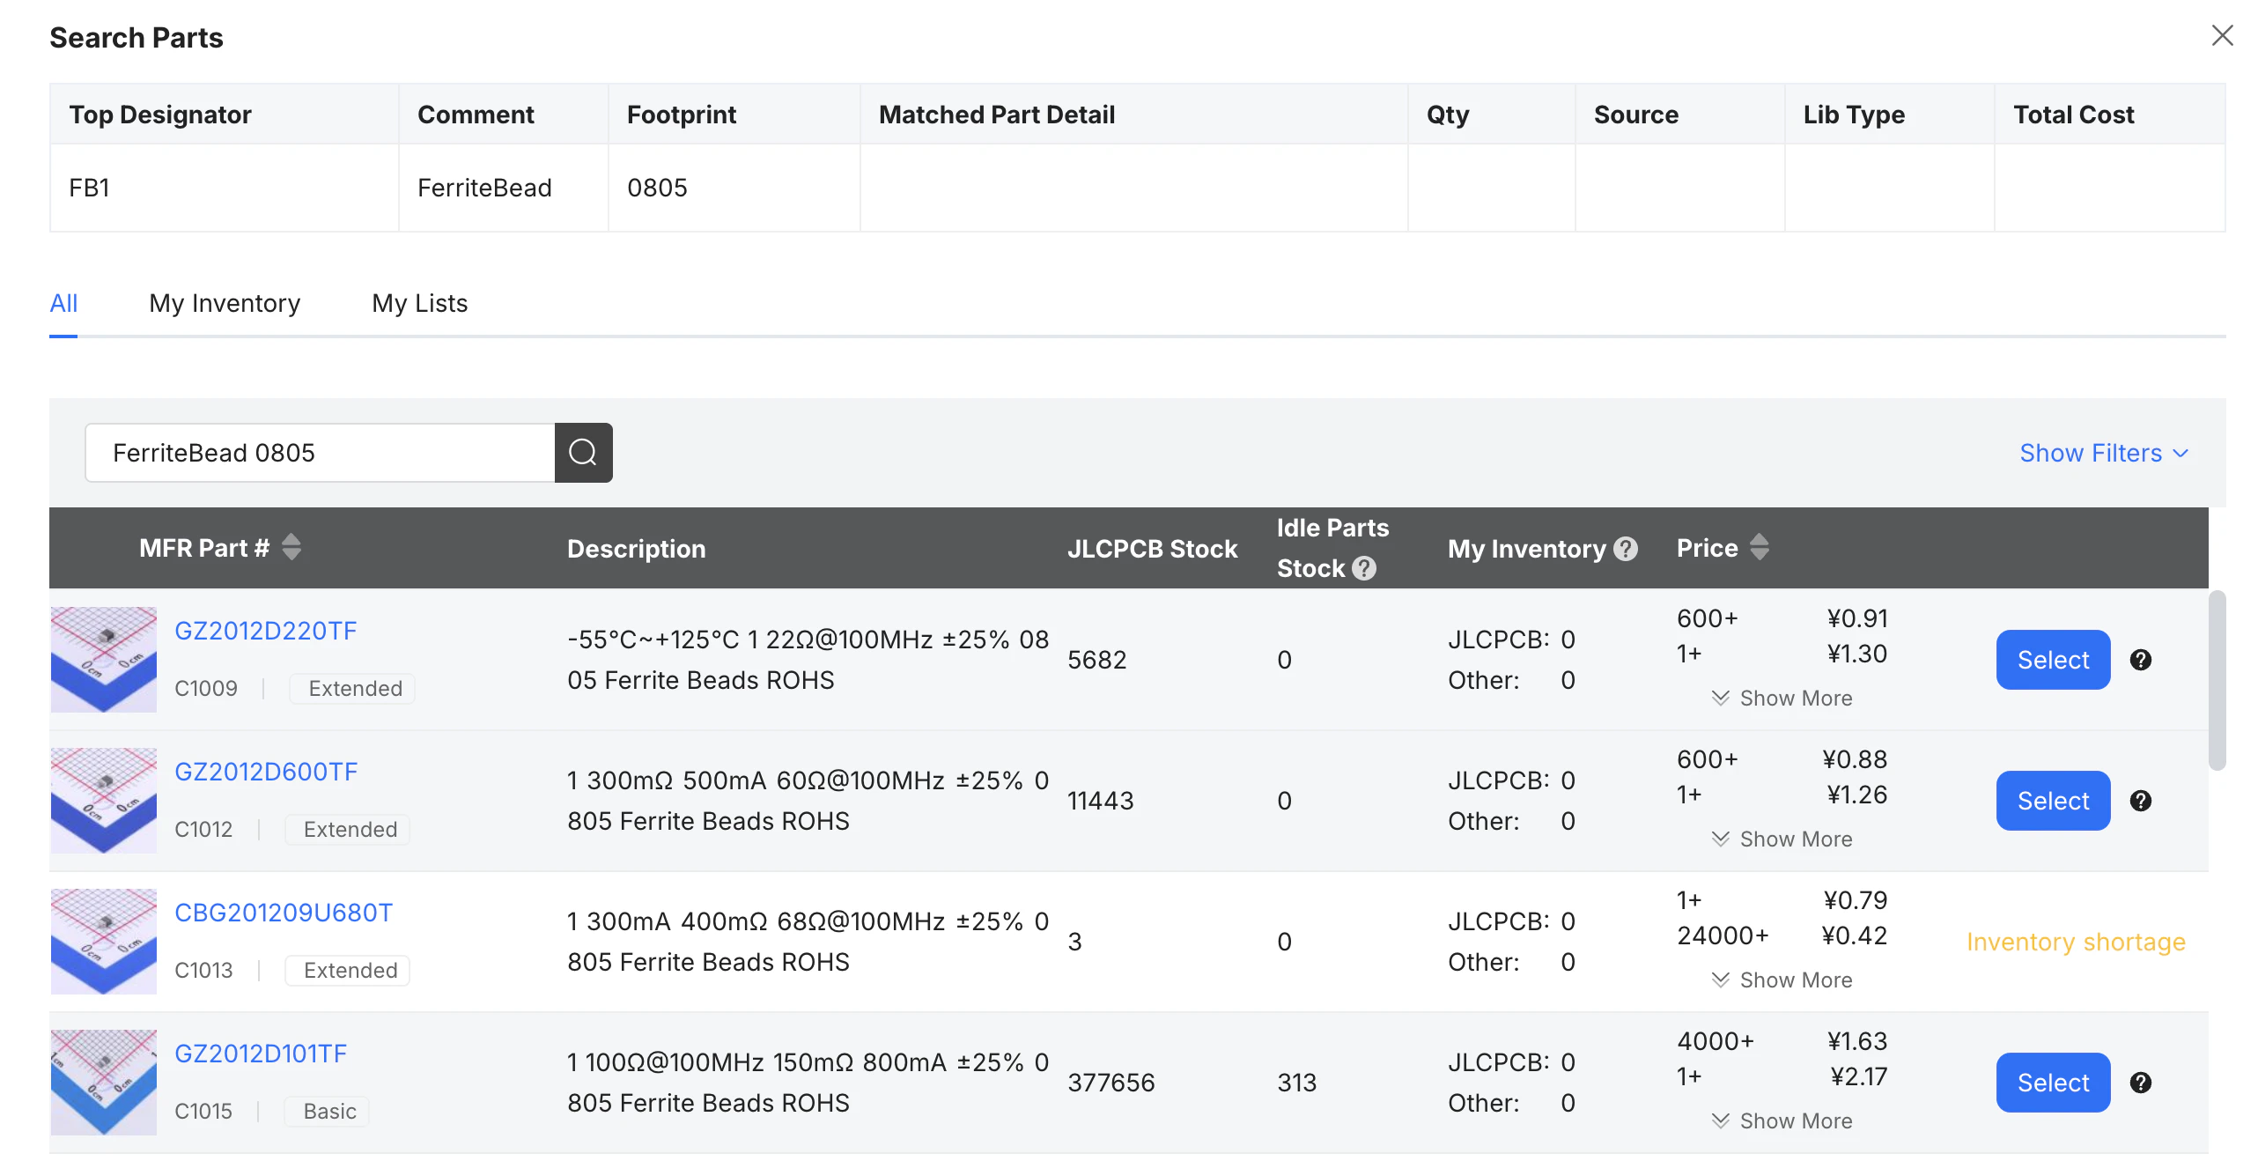Click the My Inventory column help icon
The height and width of the screenshot is (1161, 2258).
[1626, 549]
